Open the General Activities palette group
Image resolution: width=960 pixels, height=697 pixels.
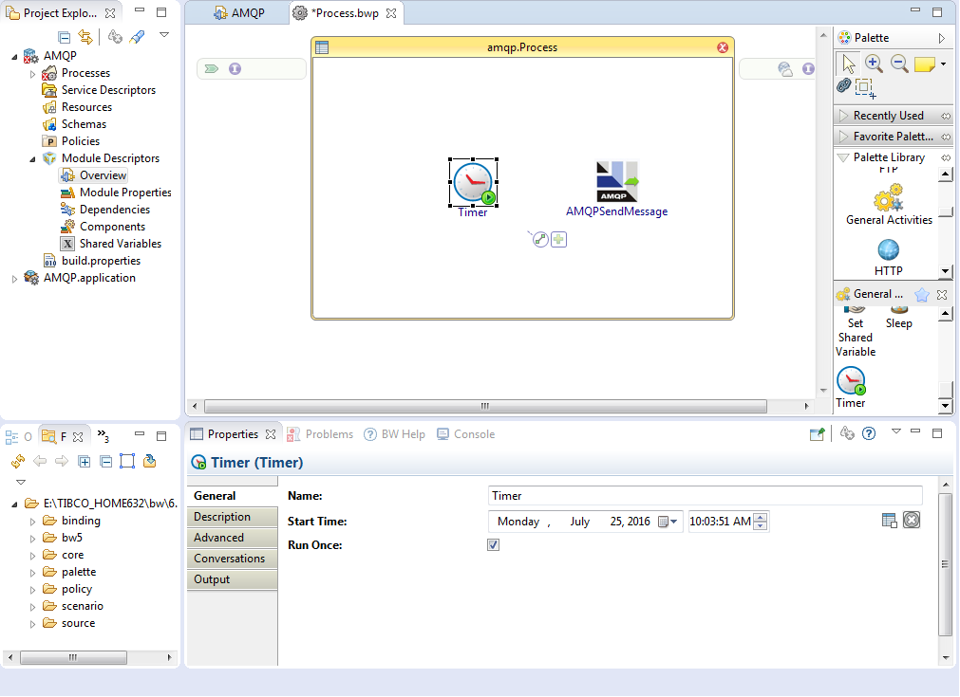[x=889, y=206]
